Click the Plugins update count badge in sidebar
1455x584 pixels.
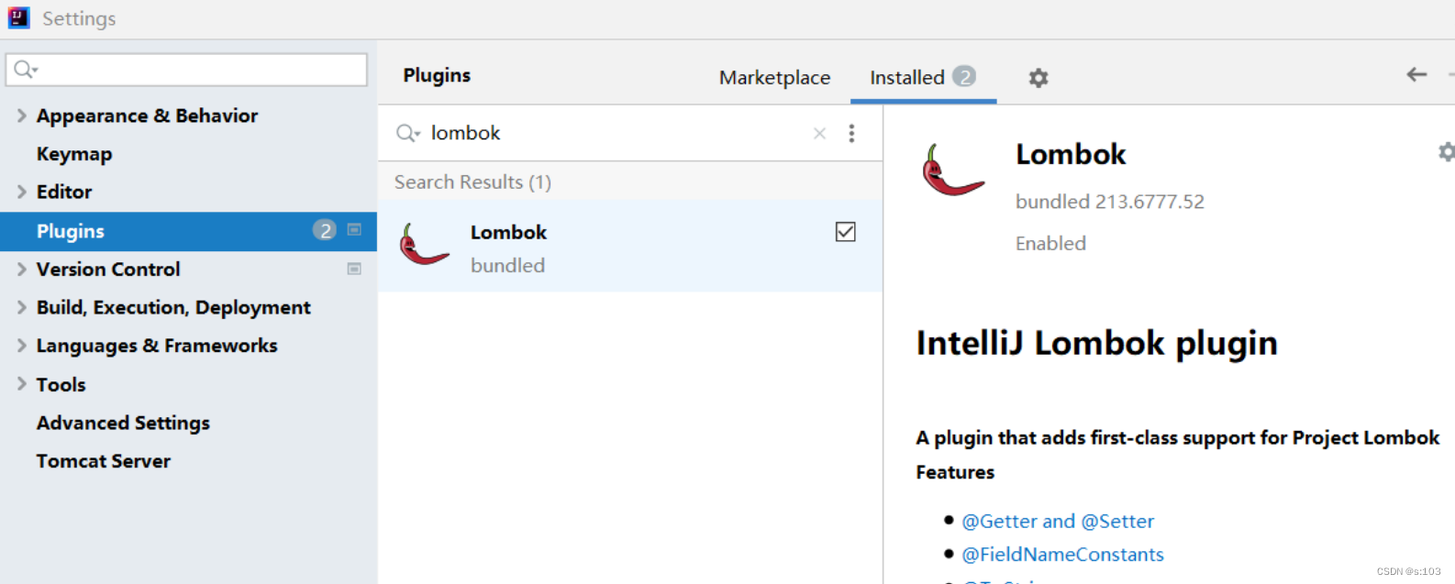[324, 230]
